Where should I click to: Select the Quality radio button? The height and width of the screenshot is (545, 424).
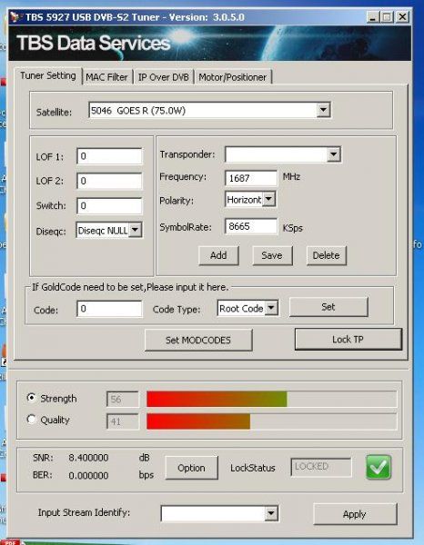coord(31,419)
